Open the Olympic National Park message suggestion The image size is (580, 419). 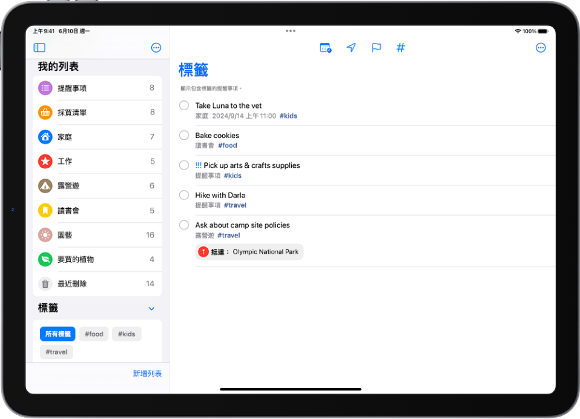[249, 252]
